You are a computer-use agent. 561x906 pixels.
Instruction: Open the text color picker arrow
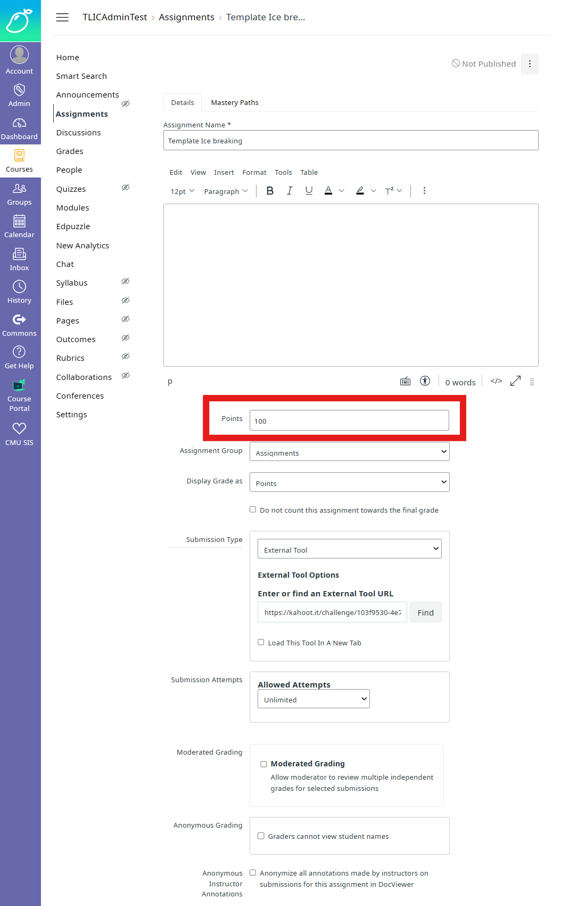point(342,191)
